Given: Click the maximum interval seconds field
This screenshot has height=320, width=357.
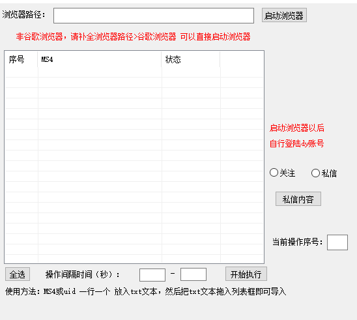Looking at the screenshot, I should pos(193,274).
